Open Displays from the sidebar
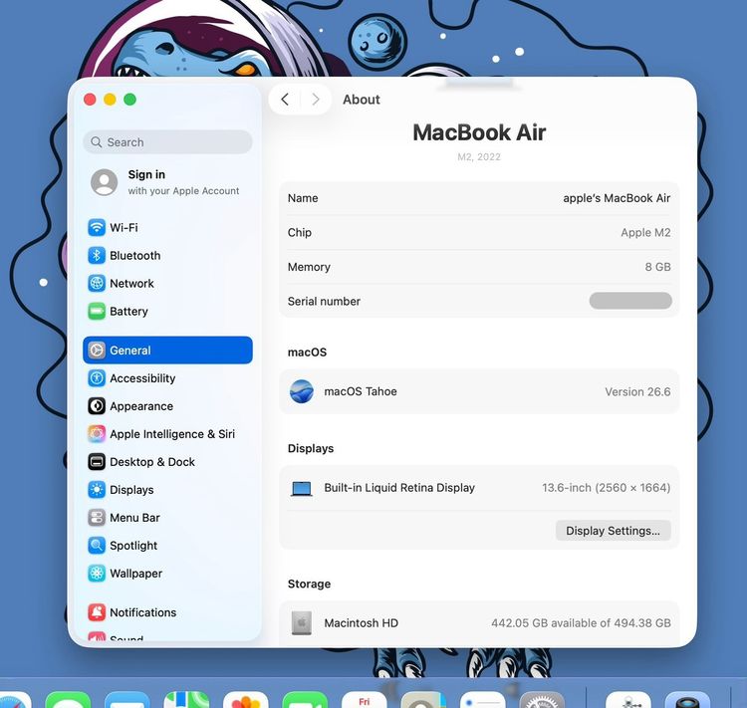The image size is (747, 708). coord(167,490)
